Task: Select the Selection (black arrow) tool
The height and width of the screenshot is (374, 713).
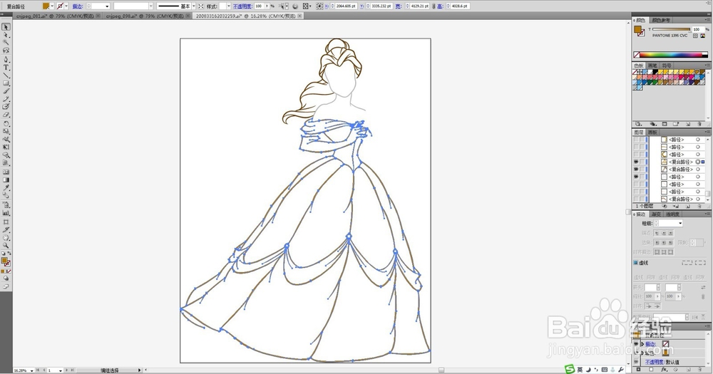Action: 6,27
